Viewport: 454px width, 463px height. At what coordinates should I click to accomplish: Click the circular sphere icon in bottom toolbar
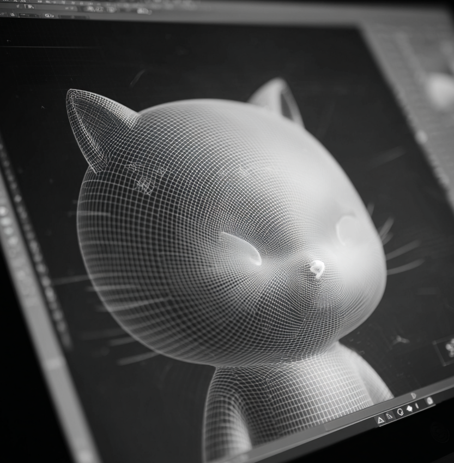coord(400,412)
